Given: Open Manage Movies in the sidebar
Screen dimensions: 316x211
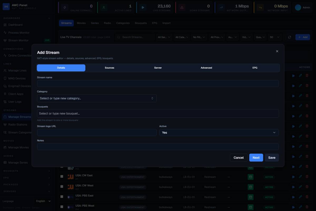Looking at the screenshot, I should [18, 147].
